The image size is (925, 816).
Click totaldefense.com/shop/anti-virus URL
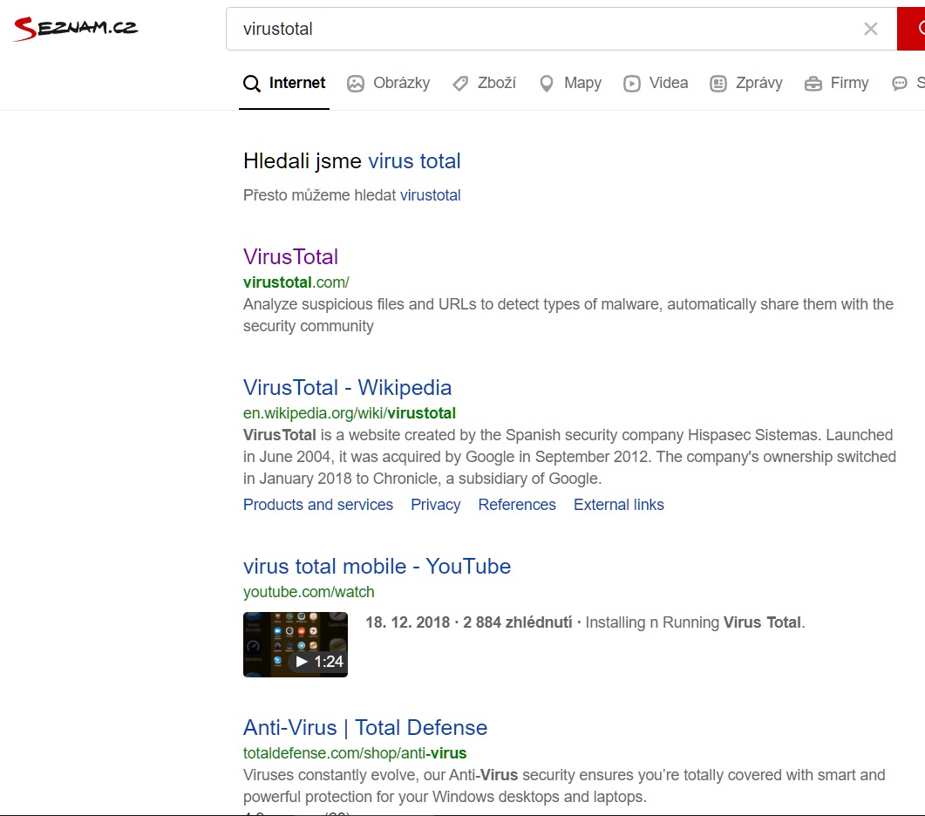pos(355,753)
